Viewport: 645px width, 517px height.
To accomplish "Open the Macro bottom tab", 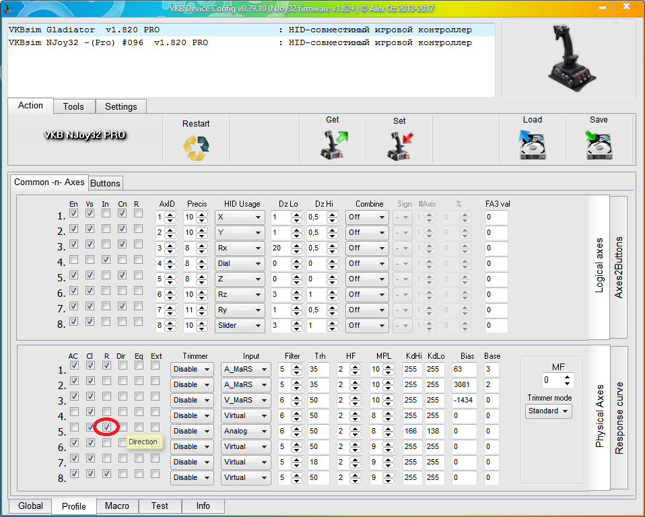I will click(117, 506).
